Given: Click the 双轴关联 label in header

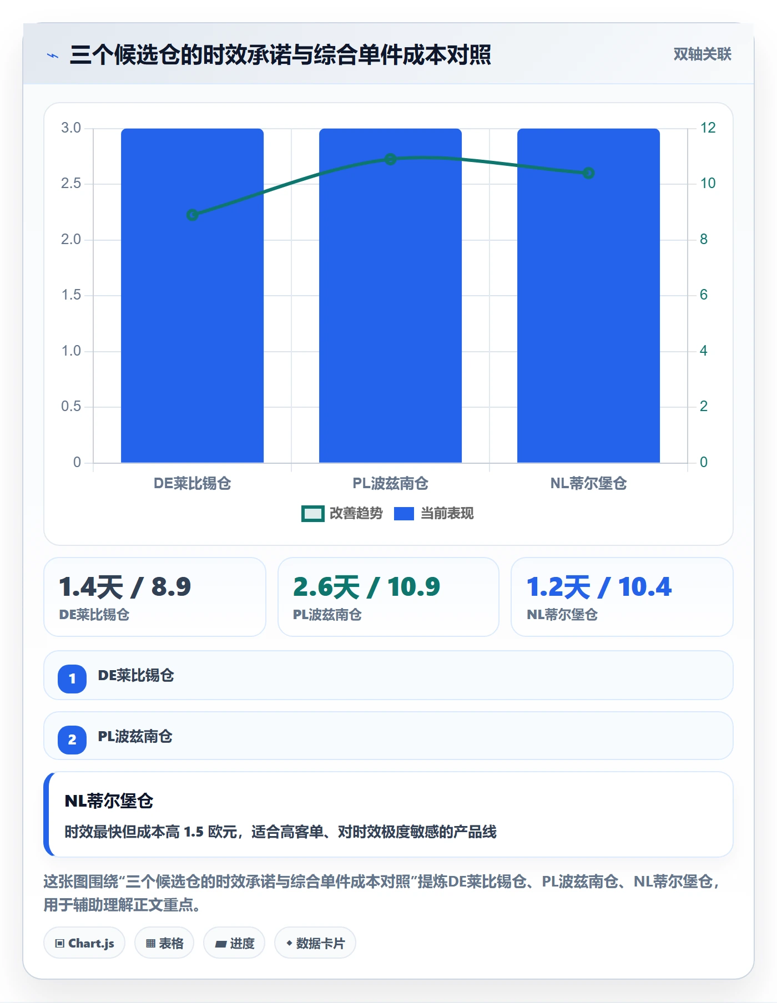Looking at the screenshot, I should pyautogui.click(x=703, y=54).
